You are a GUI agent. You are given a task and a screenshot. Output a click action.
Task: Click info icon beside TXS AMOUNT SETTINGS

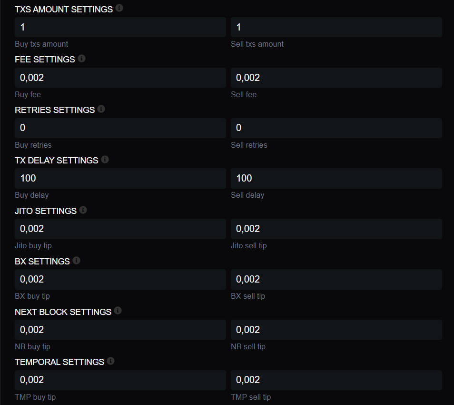coord(119,8)
